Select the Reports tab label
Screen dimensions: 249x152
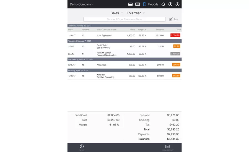pos(153,4)
